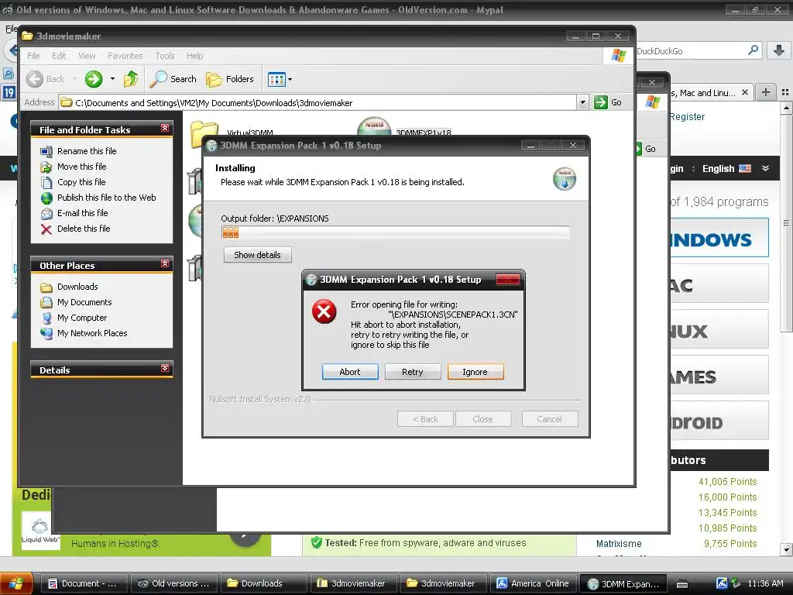
Task: Click the double chevron beside English
Action: pos(766,168)
